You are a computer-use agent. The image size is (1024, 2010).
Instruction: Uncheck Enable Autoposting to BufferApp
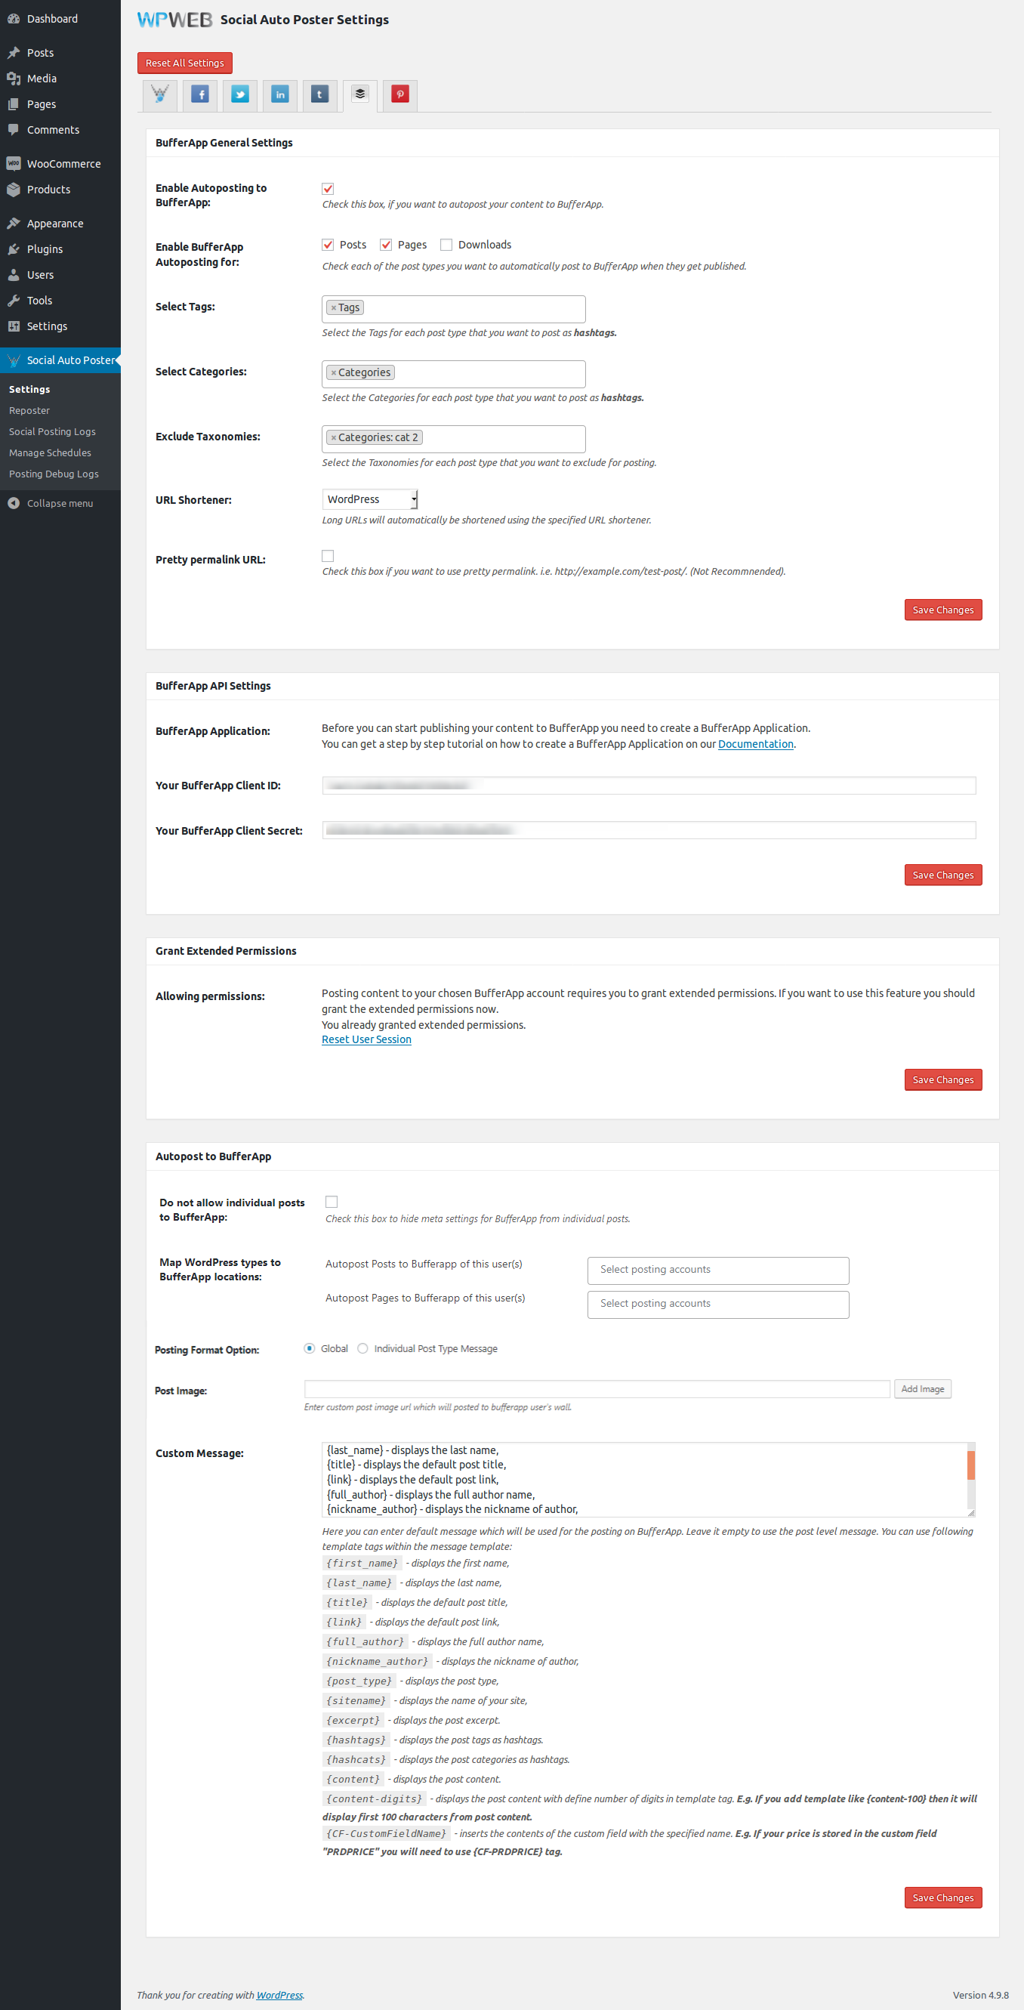click(328, 189)
